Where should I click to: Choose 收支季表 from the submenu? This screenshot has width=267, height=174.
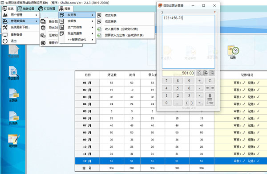pyautogui.click(x=111, y=22)
